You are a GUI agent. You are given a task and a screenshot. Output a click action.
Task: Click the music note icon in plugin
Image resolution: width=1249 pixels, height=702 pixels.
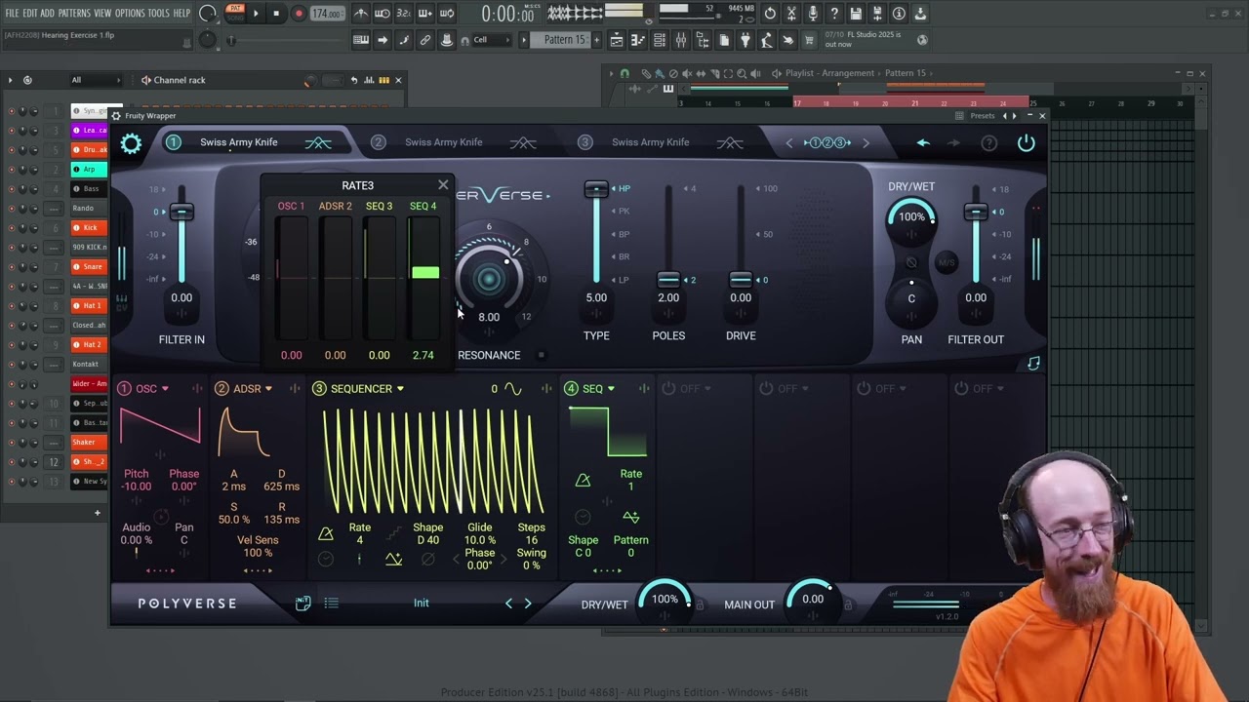pos(1033,364)
